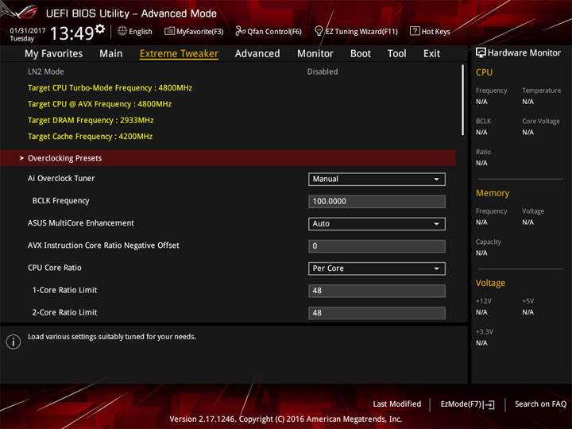Open the Hot Keys help
572x429 pixels.
point(430,31)
